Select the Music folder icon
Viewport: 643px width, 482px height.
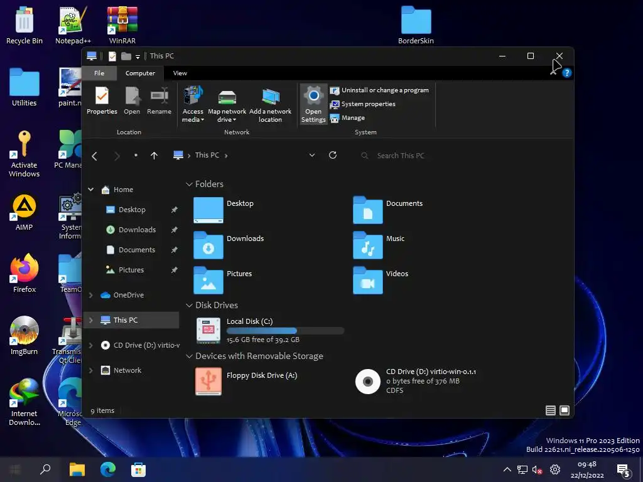point(368,245)
